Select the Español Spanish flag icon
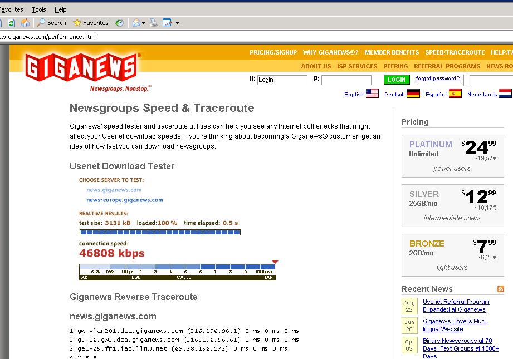This screenshot has height=359, width=513. [455, 94]
